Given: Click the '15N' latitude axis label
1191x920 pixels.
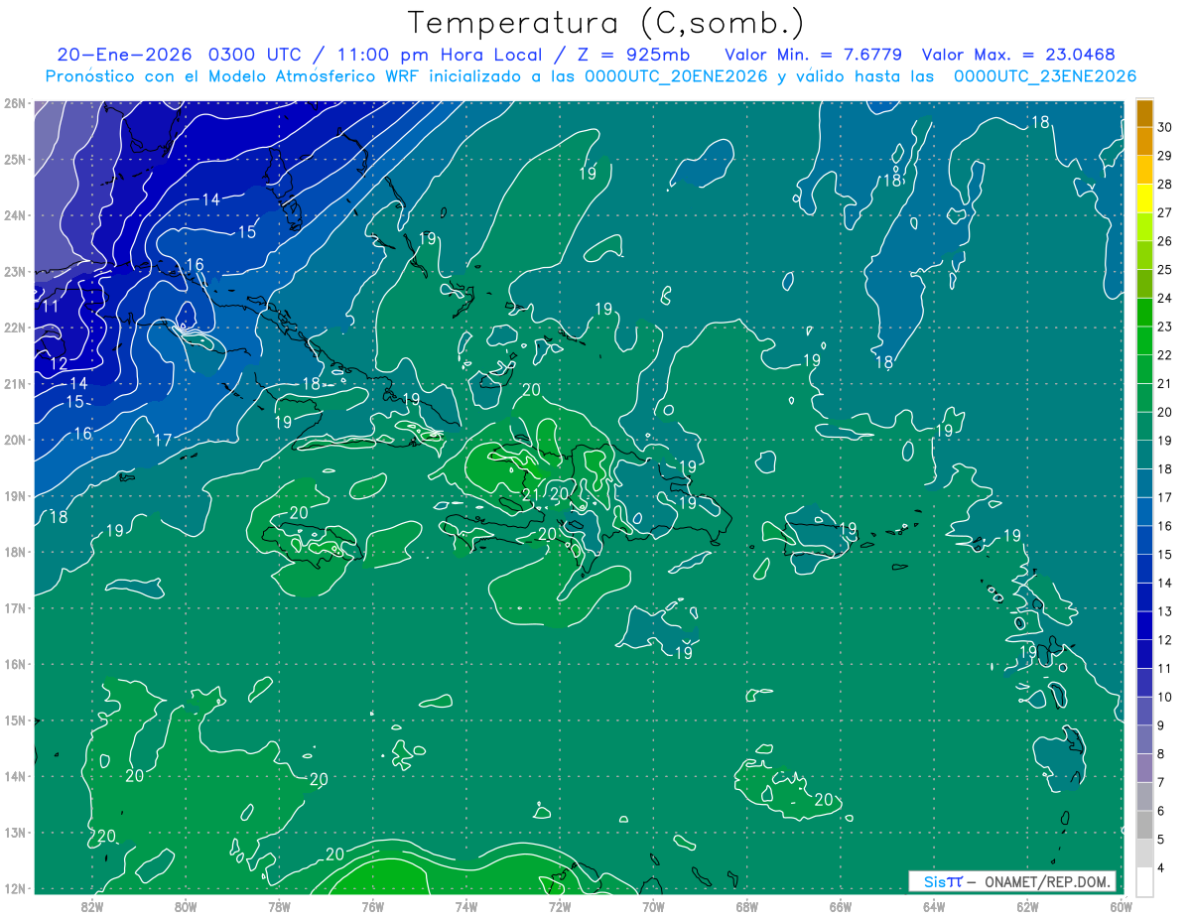Looking at the screenshot, I should click(x=15, y=721).
